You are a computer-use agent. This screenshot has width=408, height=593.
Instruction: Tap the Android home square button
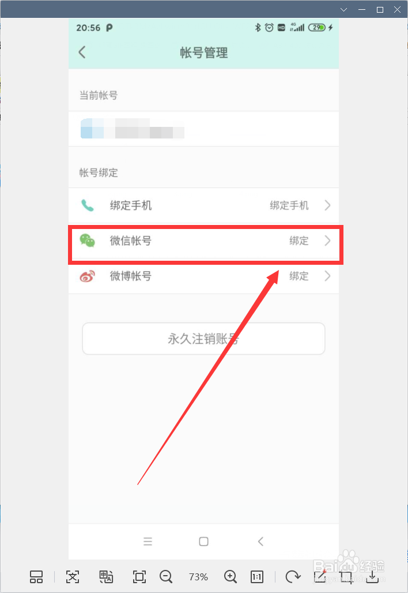(x=203, y=542)
